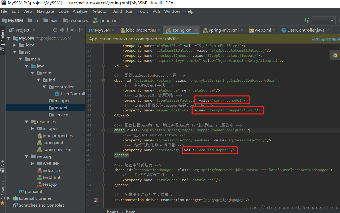Expand the mapper folder under resources
340x213 pixels.
pos(32,129)
